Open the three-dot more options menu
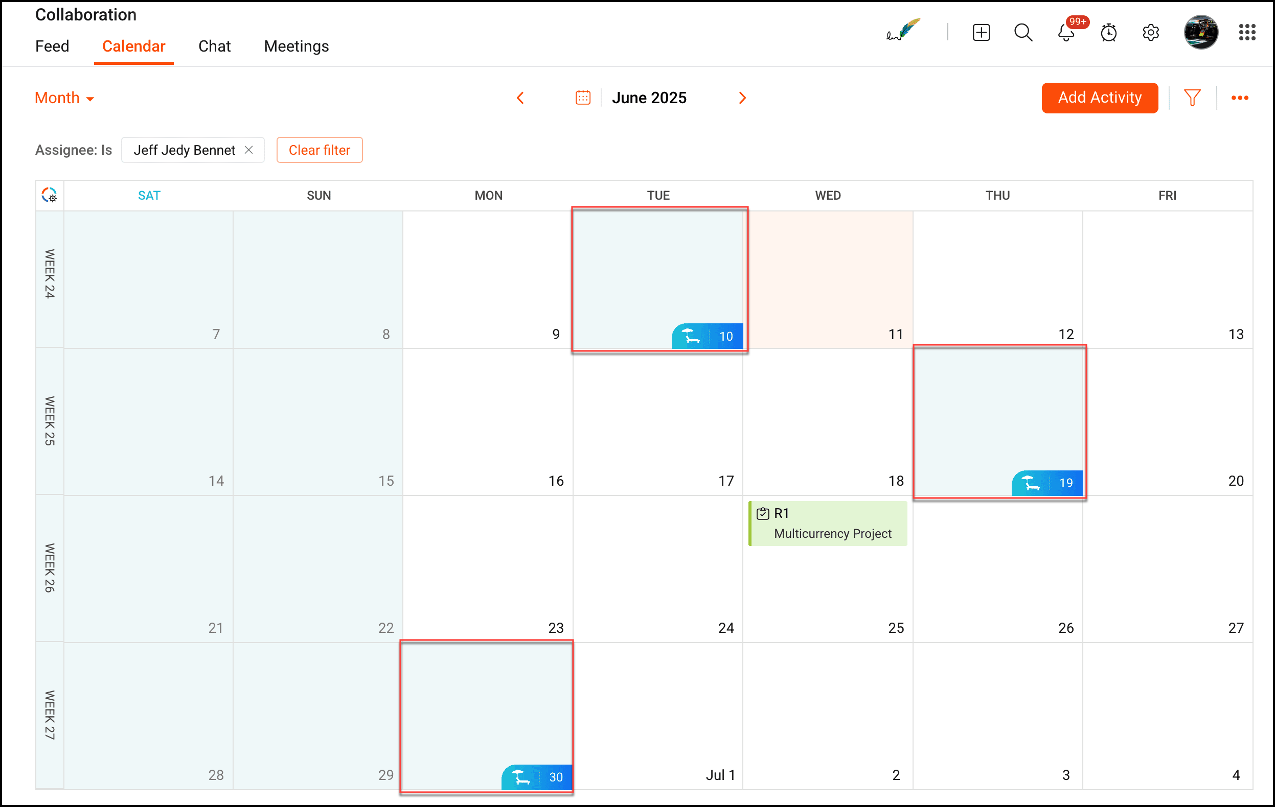 tap(1240, 98)
